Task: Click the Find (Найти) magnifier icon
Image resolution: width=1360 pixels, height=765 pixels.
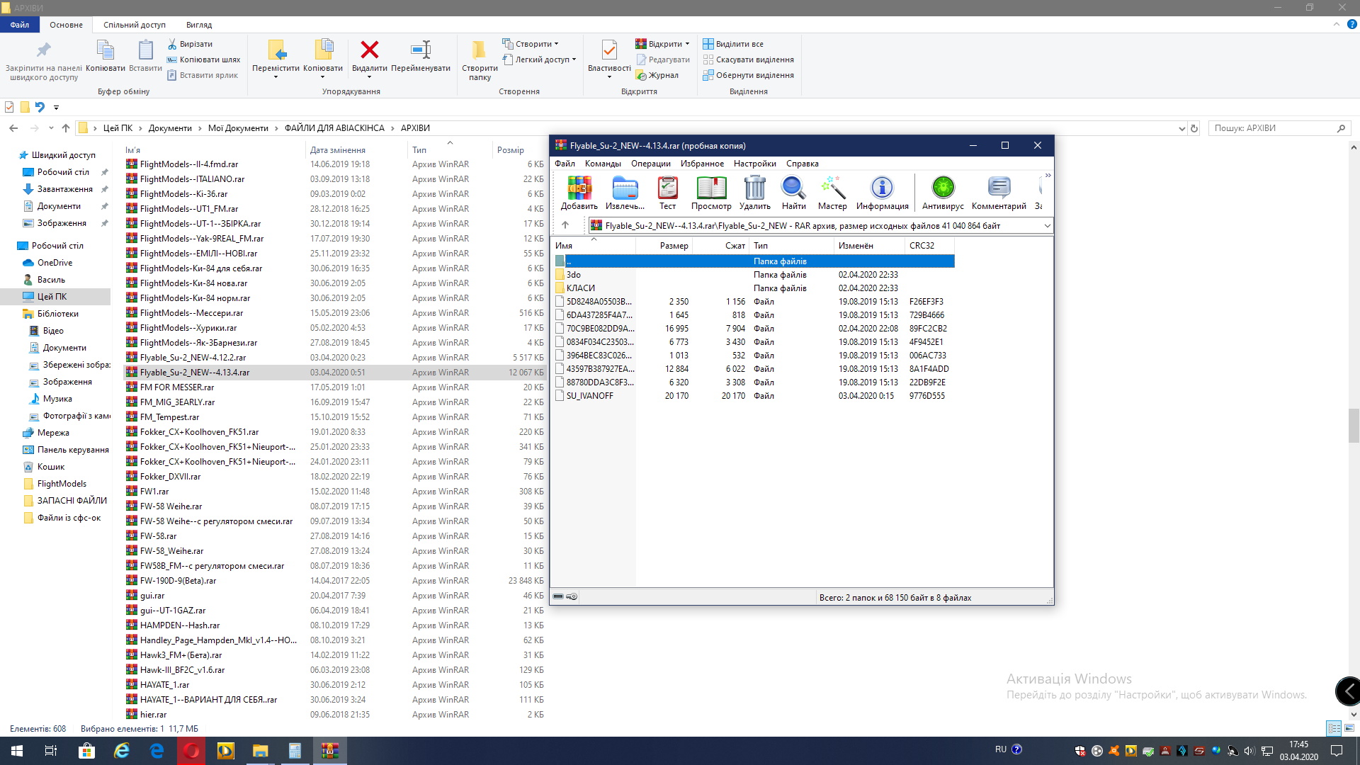Action: (x=793, y=188)
